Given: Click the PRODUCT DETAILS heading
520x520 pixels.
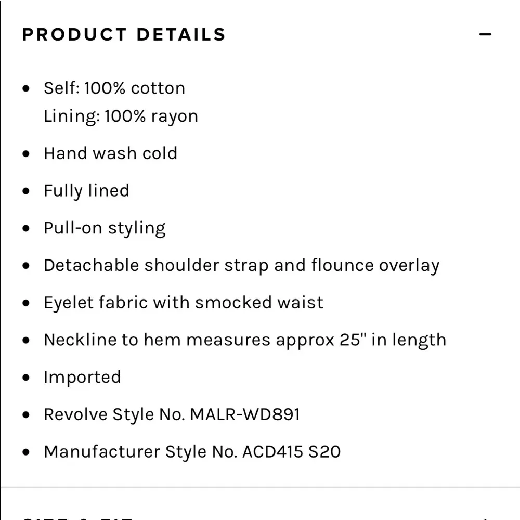Looking at the screenshot, I should click(x=124, y=34).
